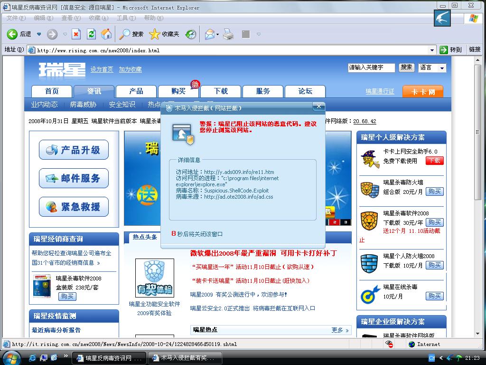Open the 工具 menu
486x365 pixels.
click(126, 18)
